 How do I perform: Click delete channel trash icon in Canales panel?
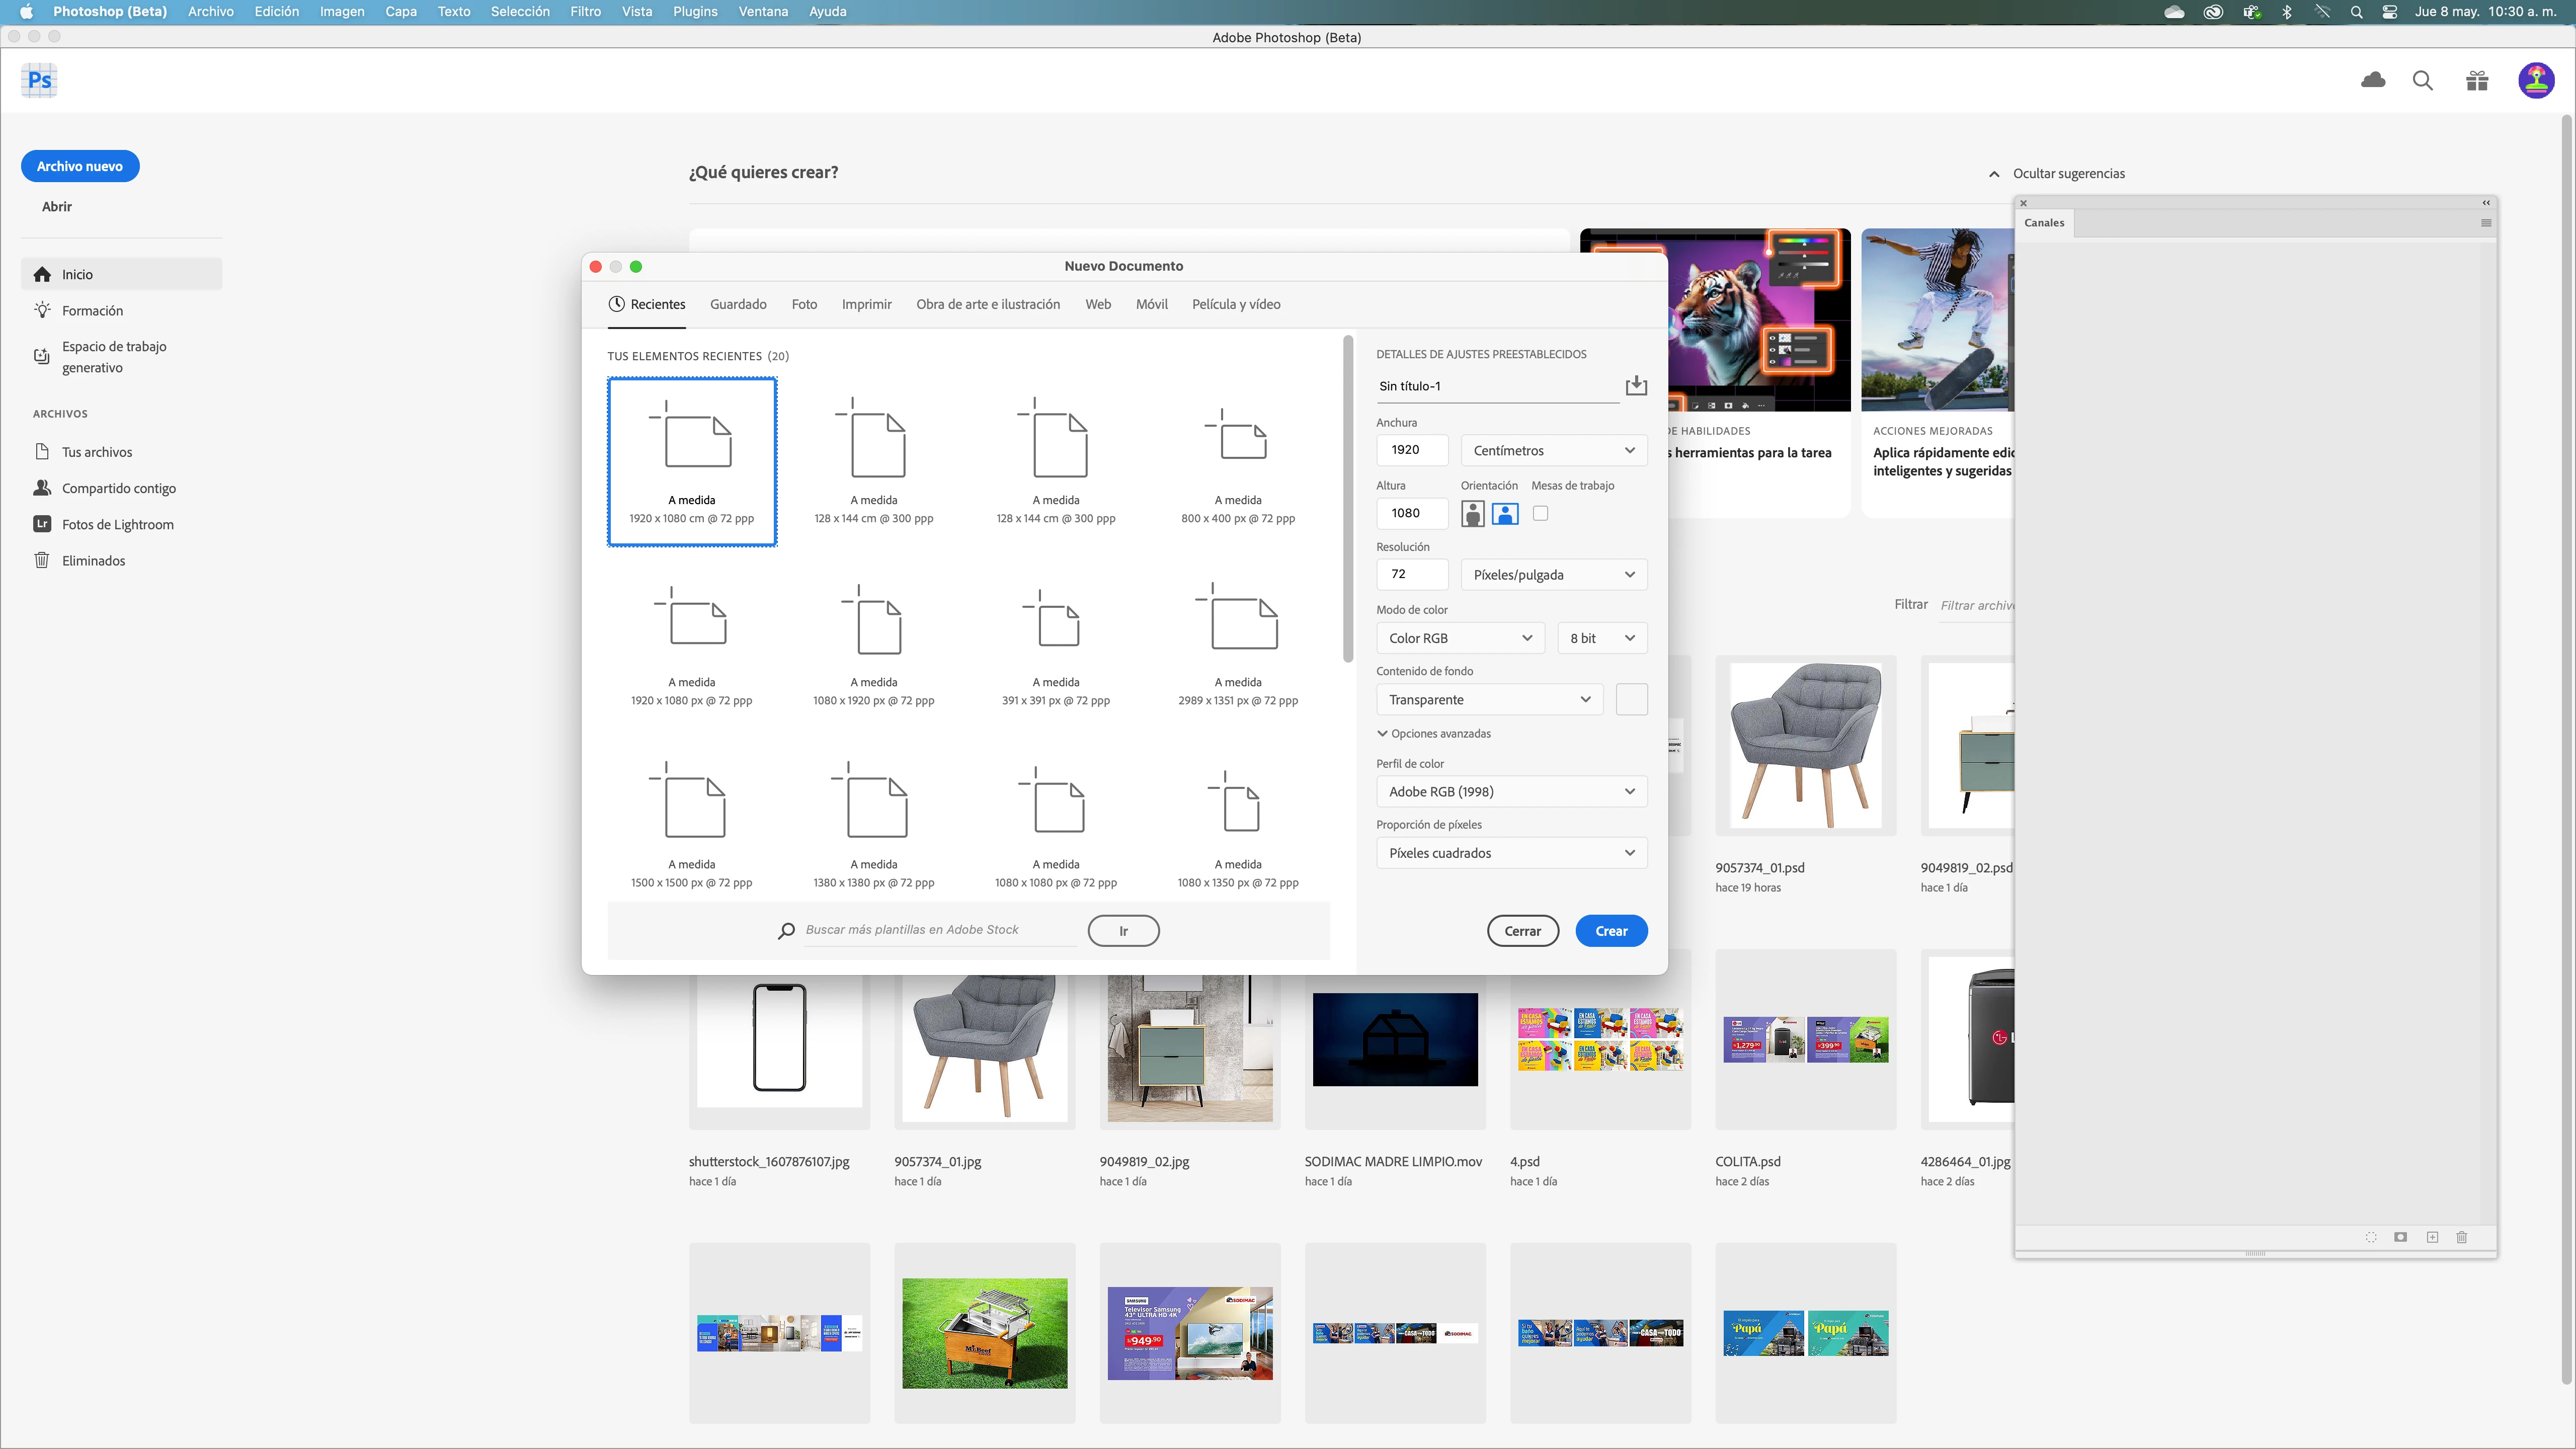[2462, 1237]
